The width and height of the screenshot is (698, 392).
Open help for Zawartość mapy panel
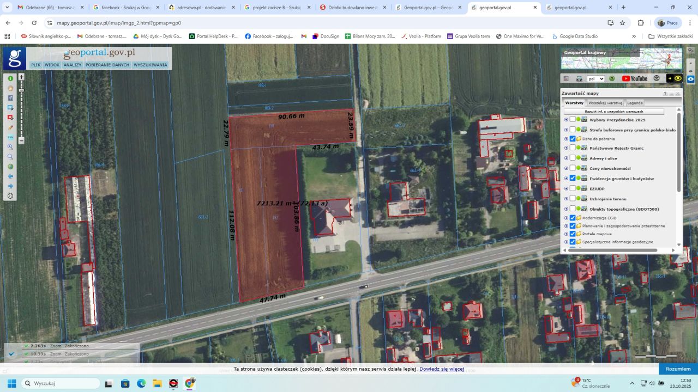[x=665, y=94]
